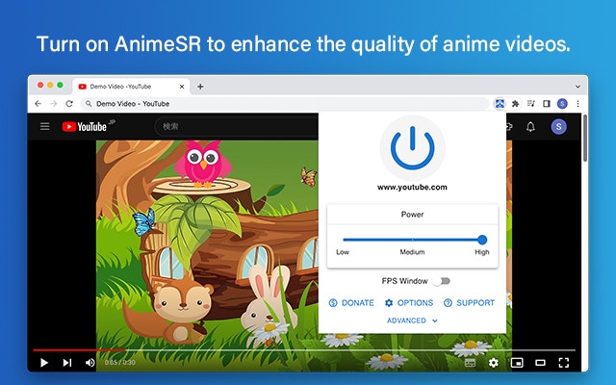
Task: Open YouTube notifications bell
Action: pyautogui.click(x=530, y=126)
